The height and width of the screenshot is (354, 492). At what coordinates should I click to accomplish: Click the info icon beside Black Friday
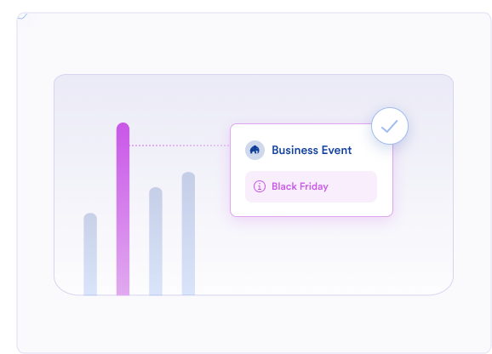(260, 186)
